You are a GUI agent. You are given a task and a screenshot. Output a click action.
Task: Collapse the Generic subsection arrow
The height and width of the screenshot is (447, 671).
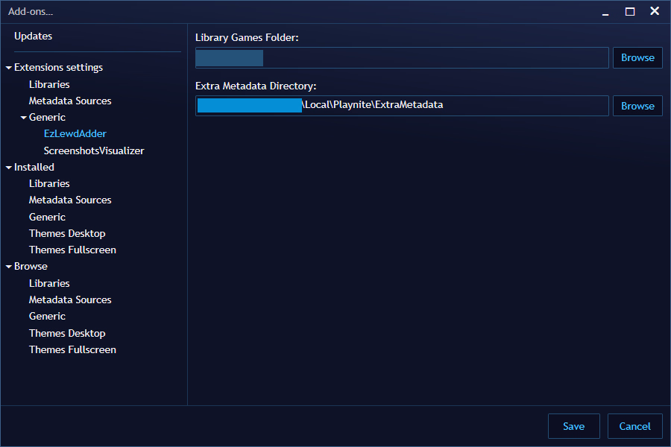[24, 118]
